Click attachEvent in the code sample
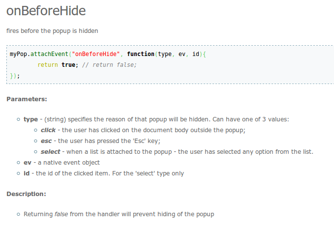Screen dimensions: 334x228 coord(49,54)
